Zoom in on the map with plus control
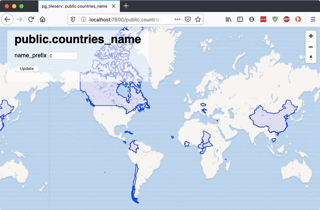The width and height of the screenshot is (320, 210). point(311,36)
